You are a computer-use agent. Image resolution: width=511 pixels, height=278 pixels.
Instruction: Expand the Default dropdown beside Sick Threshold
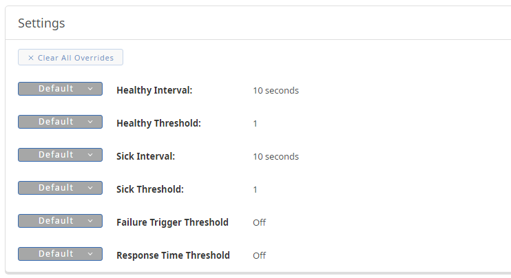pyautogui.click(x=60, y=188)
